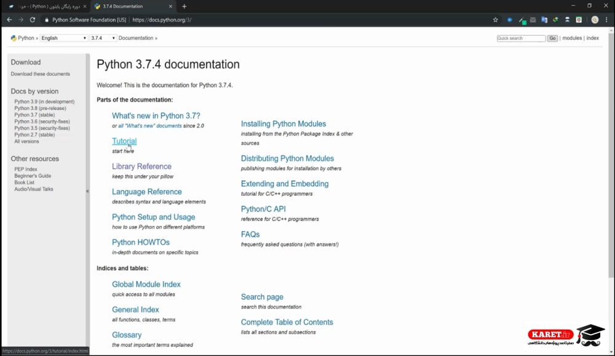615x356 pixels.
Task: Open all "What's new" documents link
Action: click(x=150, y=126)
